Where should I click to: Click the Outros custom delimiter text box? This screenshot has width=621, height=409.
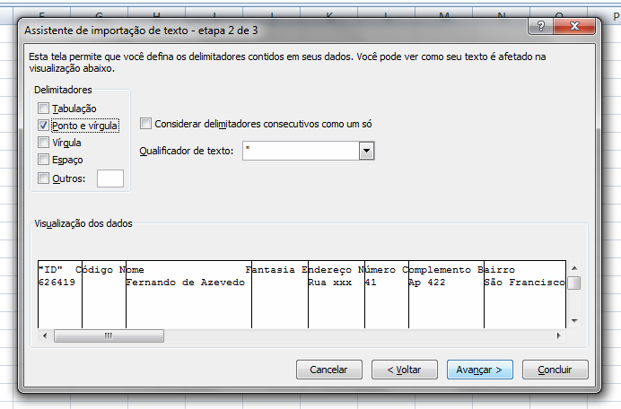tap(109, 178)
